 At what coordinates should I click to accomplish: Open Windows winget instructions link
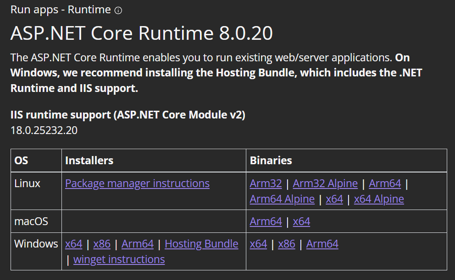tap(119, 259)
